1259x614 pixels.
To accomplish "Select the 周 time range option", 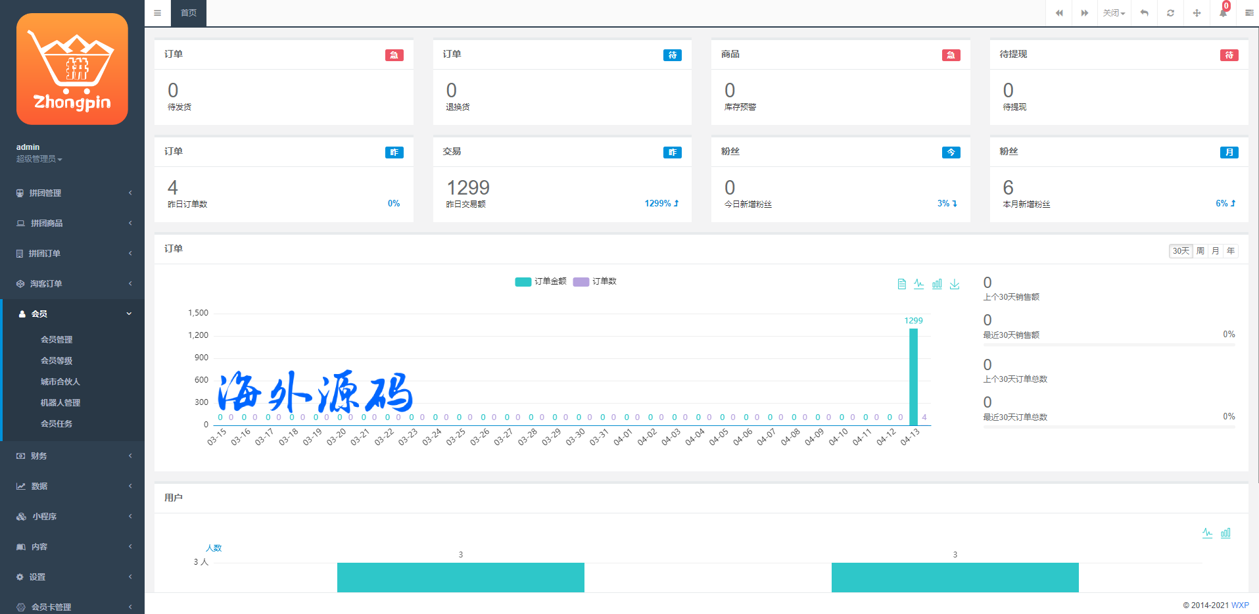I will click(x=1200, y=251).
